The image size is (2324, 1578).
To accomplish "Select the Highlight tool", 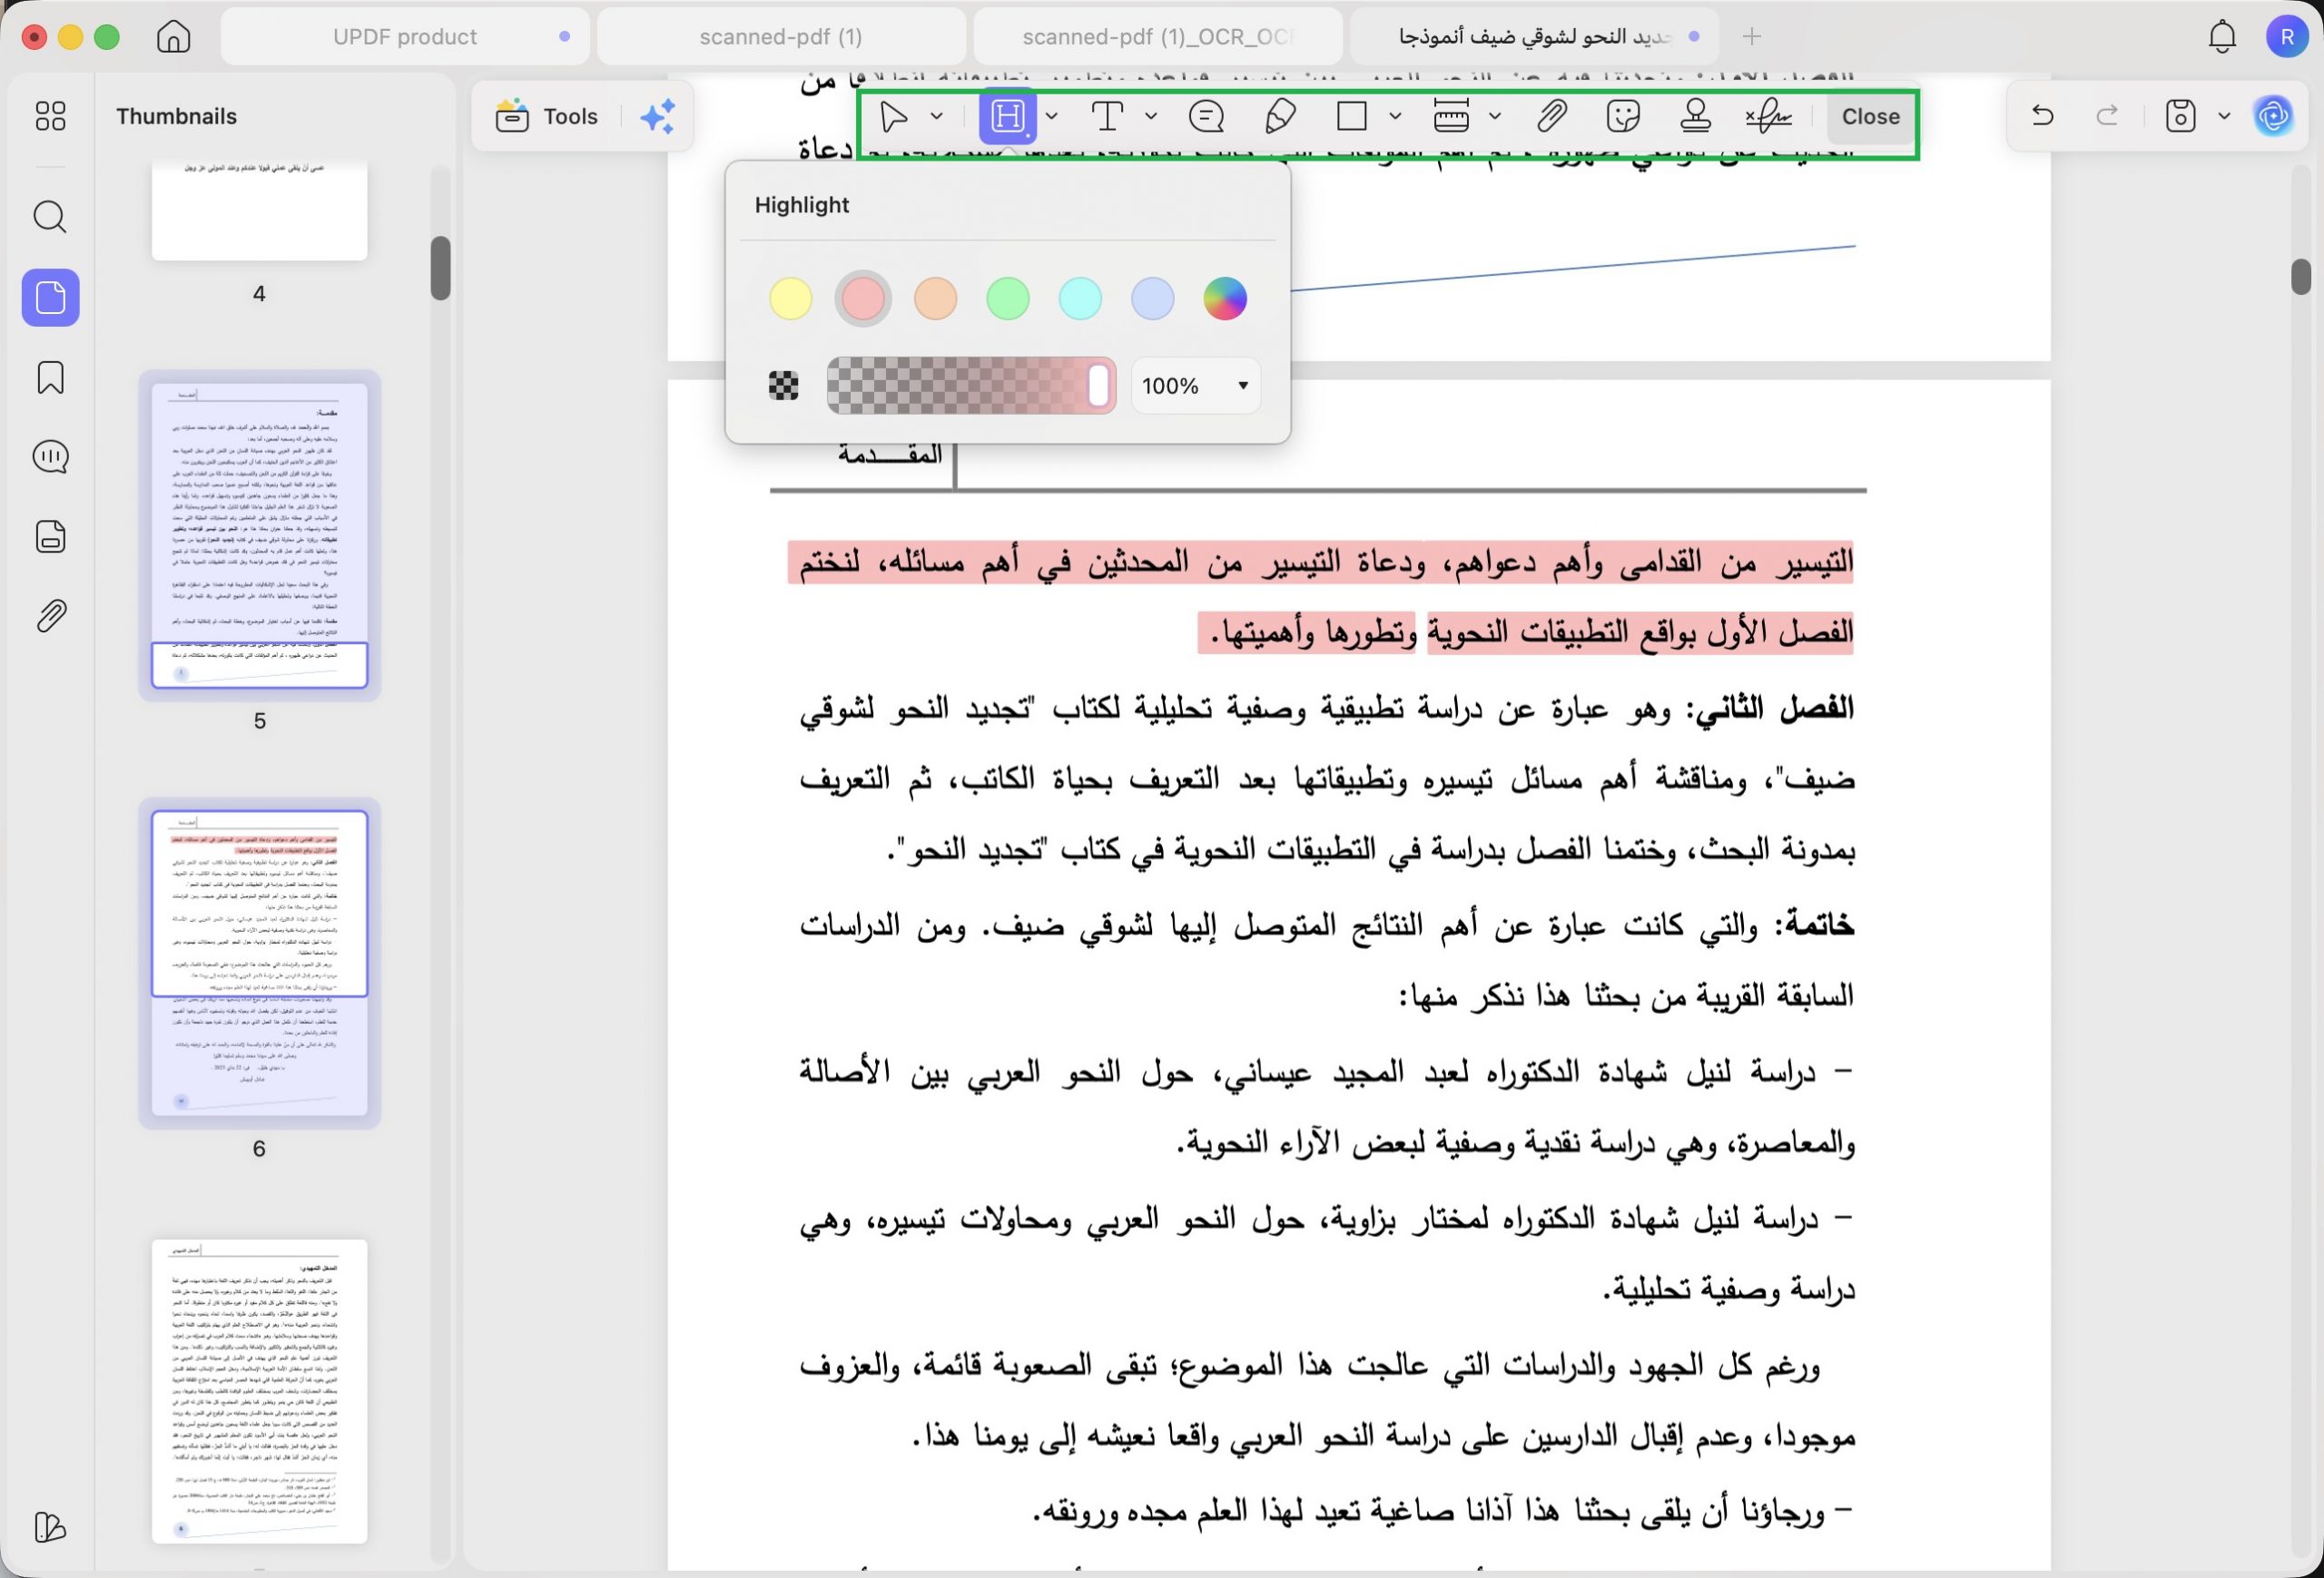I will [1007, 117].
